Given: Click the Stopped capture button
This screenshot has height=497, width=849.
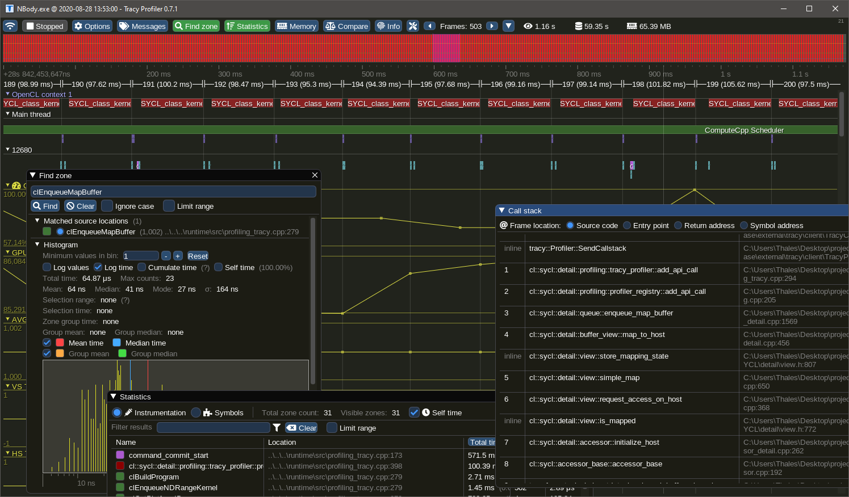Looking at the screenshot, I should tap(44, 26).
